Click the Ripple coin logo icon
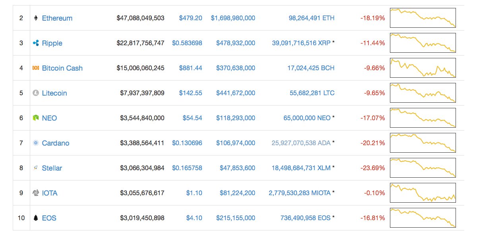 coord(35,43)
